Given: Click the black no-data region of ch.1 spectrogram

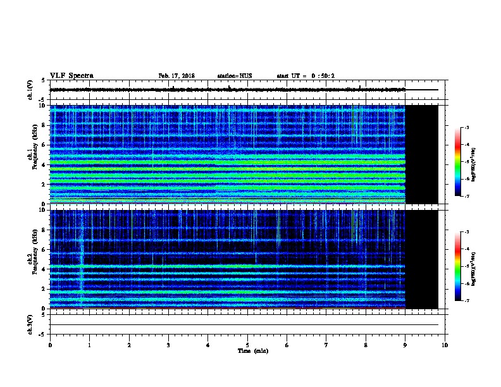Looking at the screenshot, I should 421,154.
